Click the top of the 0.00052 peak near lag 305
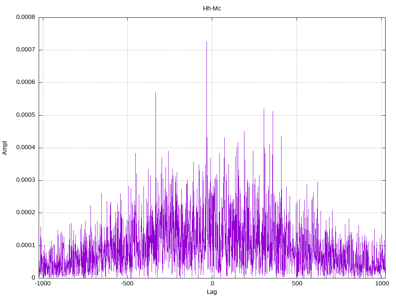This screenshot has width=396, height=297. point(264,109)
